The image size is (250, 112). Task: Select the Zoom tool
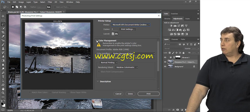click(3, 93)
